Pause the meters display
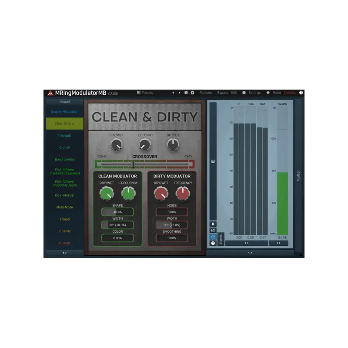The height and width of the screenshot is (348, 348). tap(213, 224)
